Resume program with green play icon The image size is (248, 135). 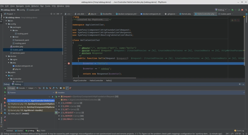(x=5, y=92)
